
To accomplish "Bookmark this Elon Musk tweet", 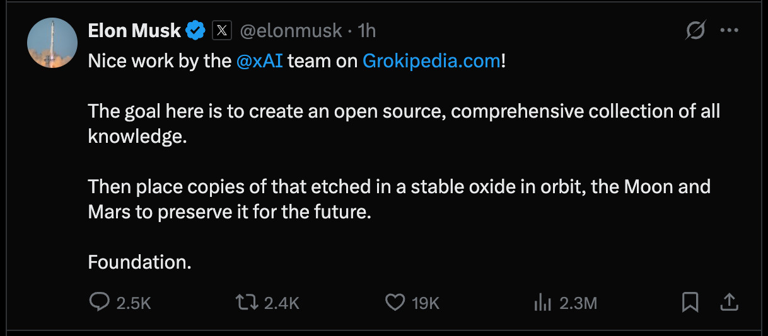I will pyautogui.click(x=690, y=303).
